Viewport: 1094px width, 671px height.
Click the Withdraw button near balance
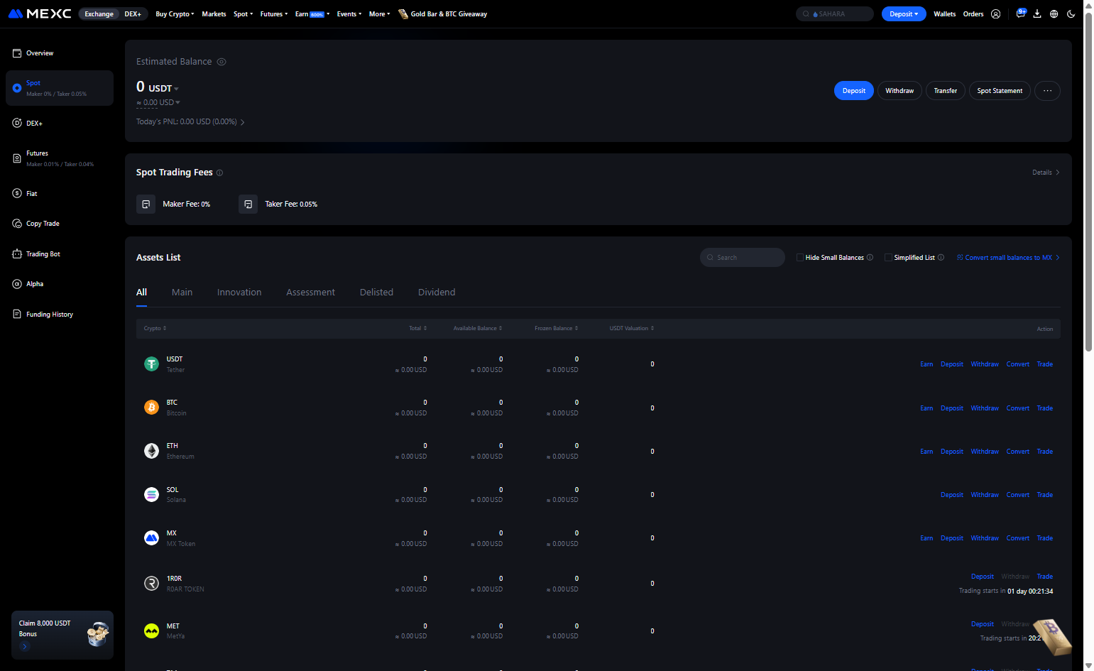899,91
